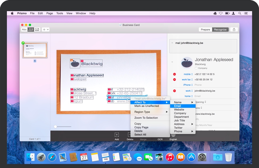Viewport: 259px width, 168px height.
Task: Open the image view icon in toolbar
Action: coord(36,29)
